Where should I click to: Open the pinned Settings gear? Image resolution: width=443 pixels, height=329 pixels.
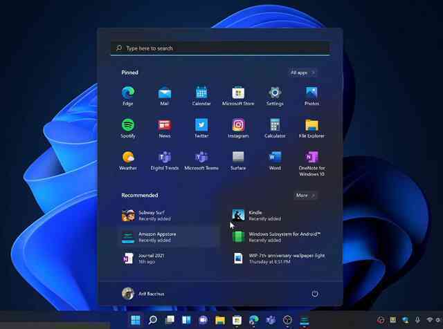(275, 96)
